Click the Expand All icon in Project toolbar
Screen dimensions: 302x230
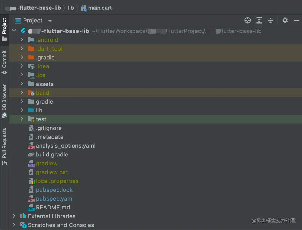pos(259,20)
